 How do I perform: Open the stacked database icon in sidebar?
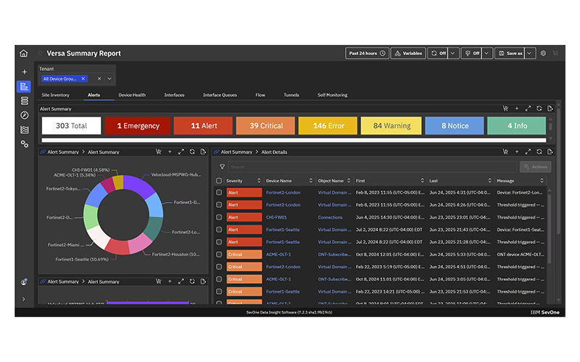(x=25, y=101)
